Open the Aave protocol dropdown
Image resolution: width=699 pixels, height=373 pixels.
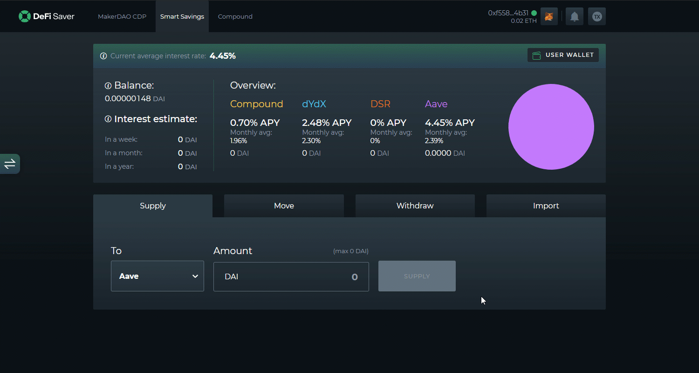click(x=158, y=276)
